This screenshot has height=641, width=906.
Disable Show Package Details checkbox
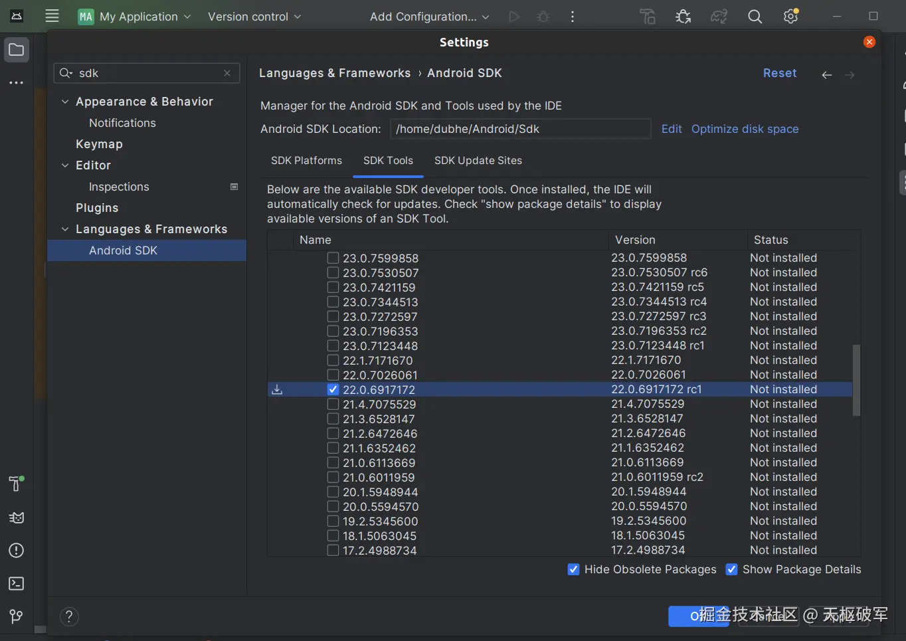click(x=732, y=569)
